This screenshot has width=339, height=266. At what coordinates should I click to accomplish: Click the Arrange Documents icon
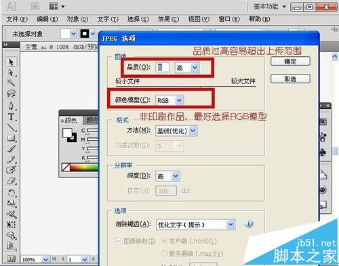pyautogui.click(x=54, y=6)
